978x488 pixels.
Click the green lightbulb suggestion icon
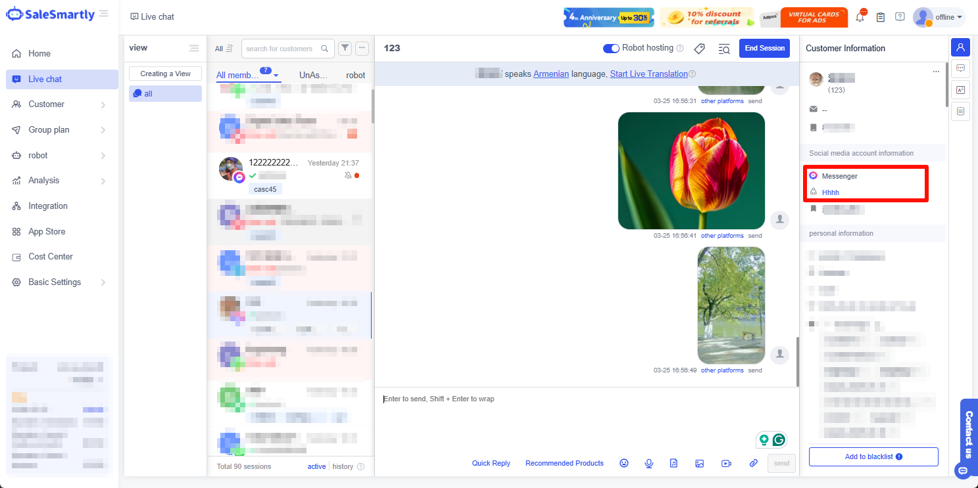(764, 439)
